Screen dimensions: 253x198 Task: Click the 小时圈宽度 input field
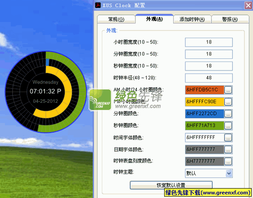[209, 42]
